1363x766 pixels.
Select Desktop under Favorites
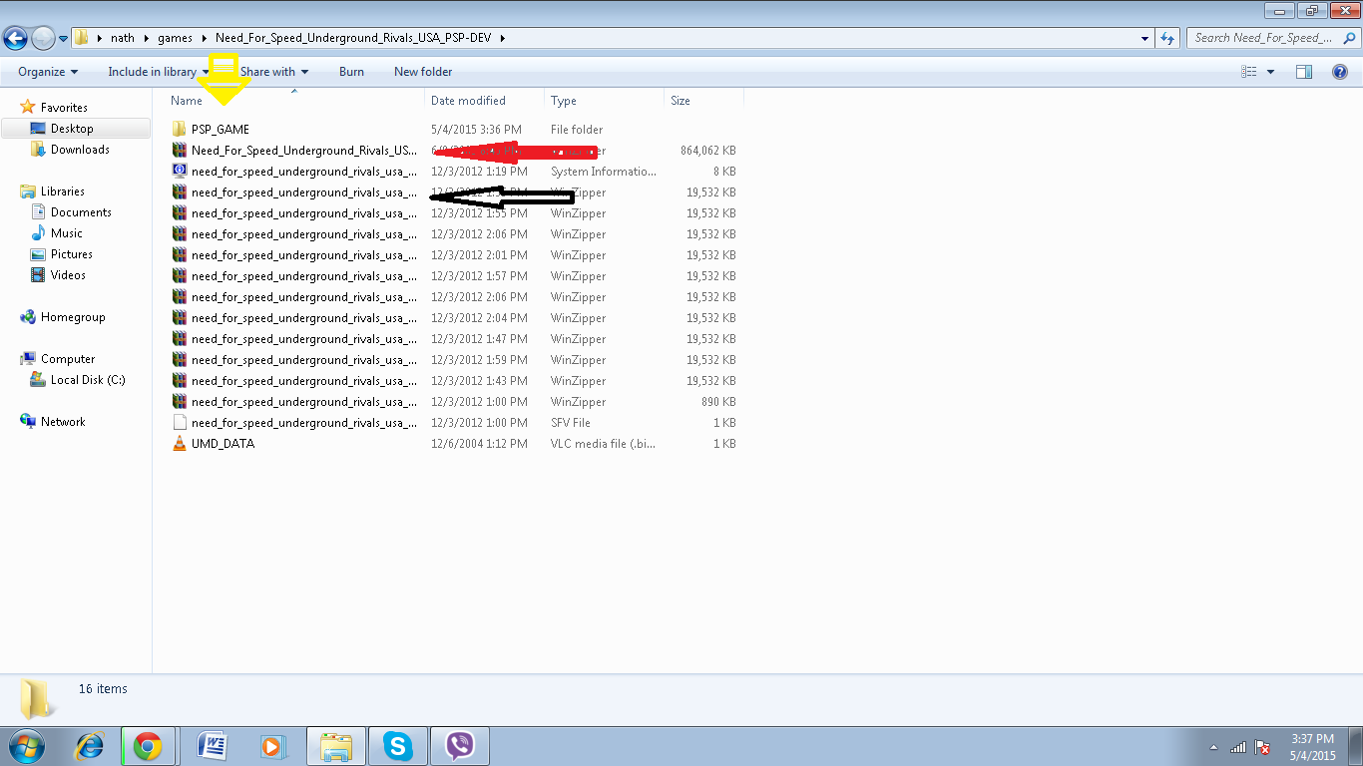[x=72, y=129]
